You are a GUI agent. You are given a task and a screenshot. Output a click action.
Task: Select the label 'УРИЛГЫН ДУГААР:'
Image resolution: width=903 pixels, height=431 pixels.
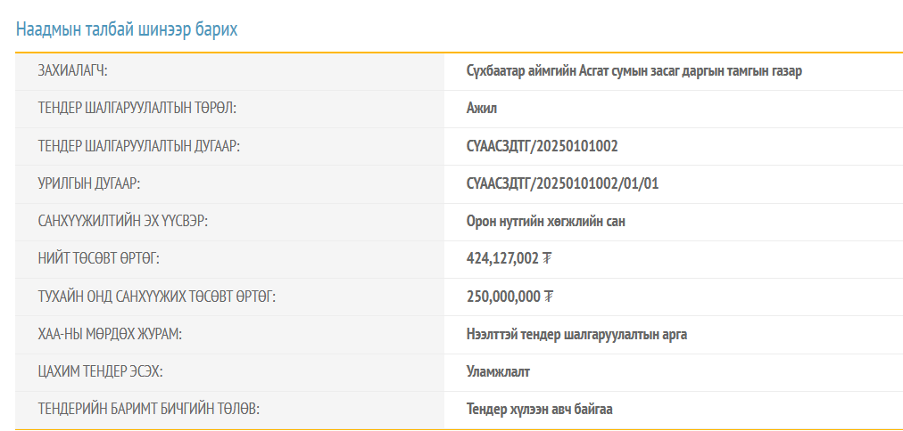coord(89,184)
